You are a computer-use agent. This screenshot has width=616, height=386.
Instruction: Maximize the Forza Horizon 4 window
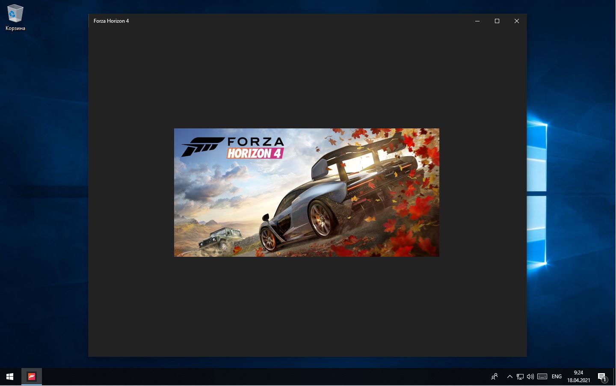coord(497,21)
